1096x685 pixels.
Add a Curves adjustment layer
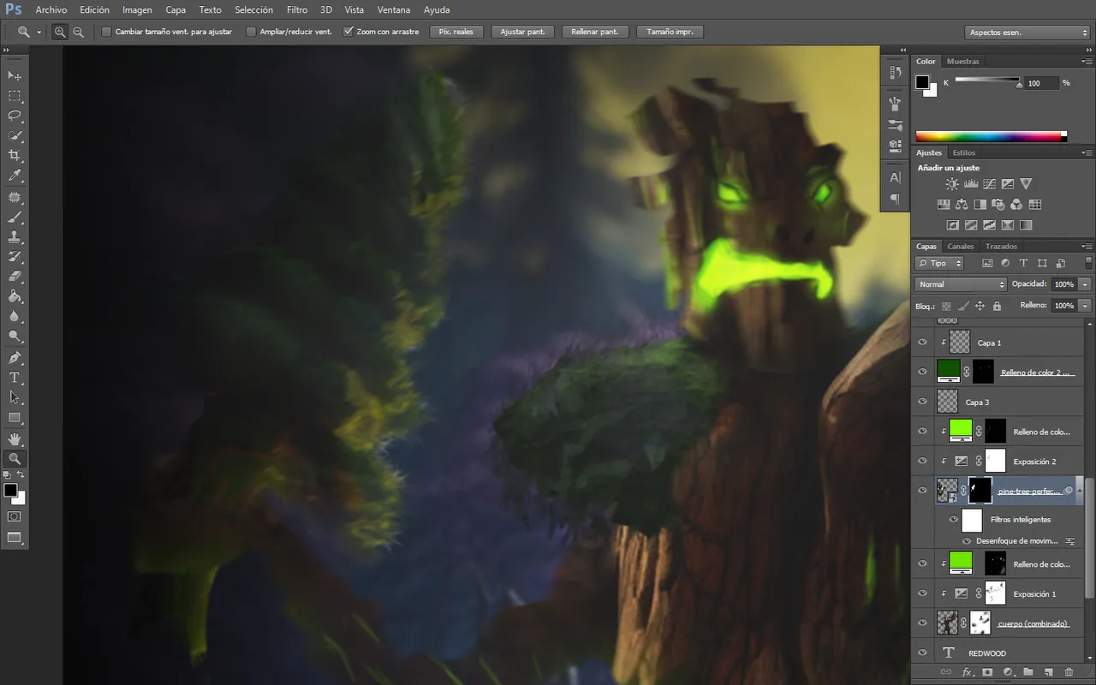(989, 183)
